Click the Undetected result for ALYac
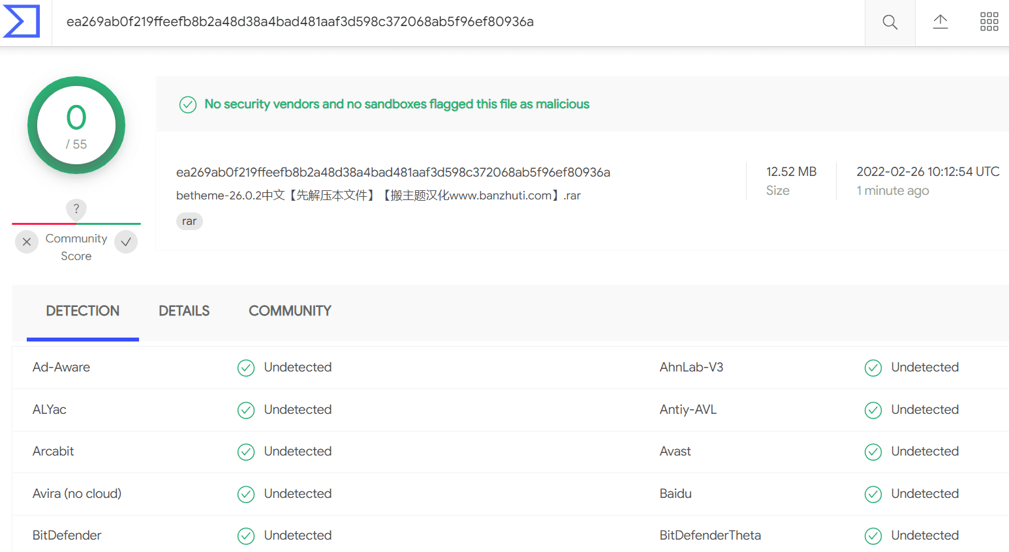Viewport: 1009px width, 552px height. 298,409
